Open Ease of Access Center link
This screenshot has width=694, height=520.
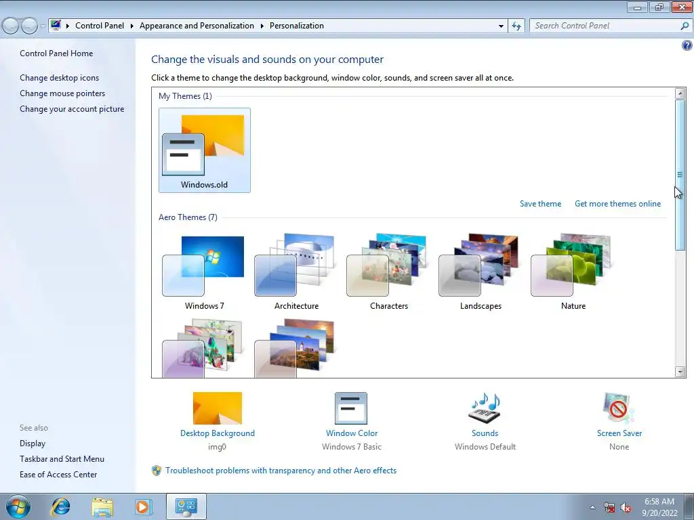click(x=58, y=475)
